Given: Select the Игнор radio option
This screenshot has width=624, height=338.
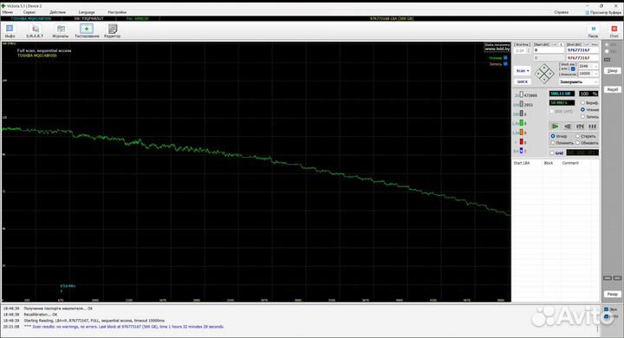Looking at the screenshot, I should point(553,136).
